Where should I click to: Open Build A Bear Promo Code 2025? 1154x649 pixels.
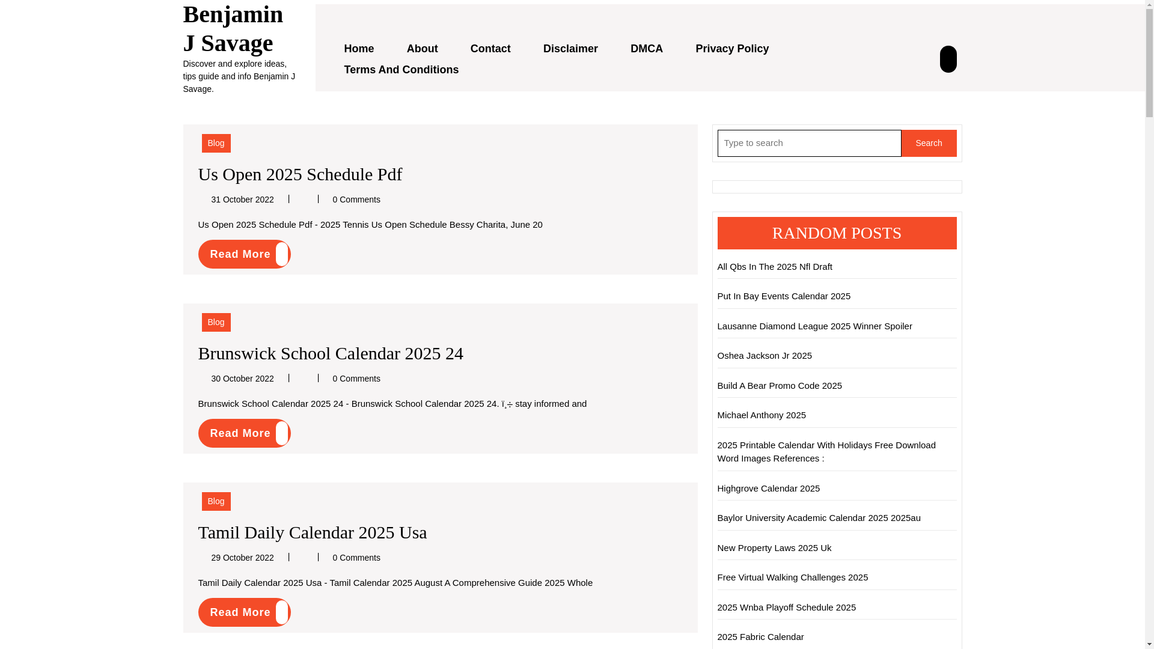click(780, 386)
